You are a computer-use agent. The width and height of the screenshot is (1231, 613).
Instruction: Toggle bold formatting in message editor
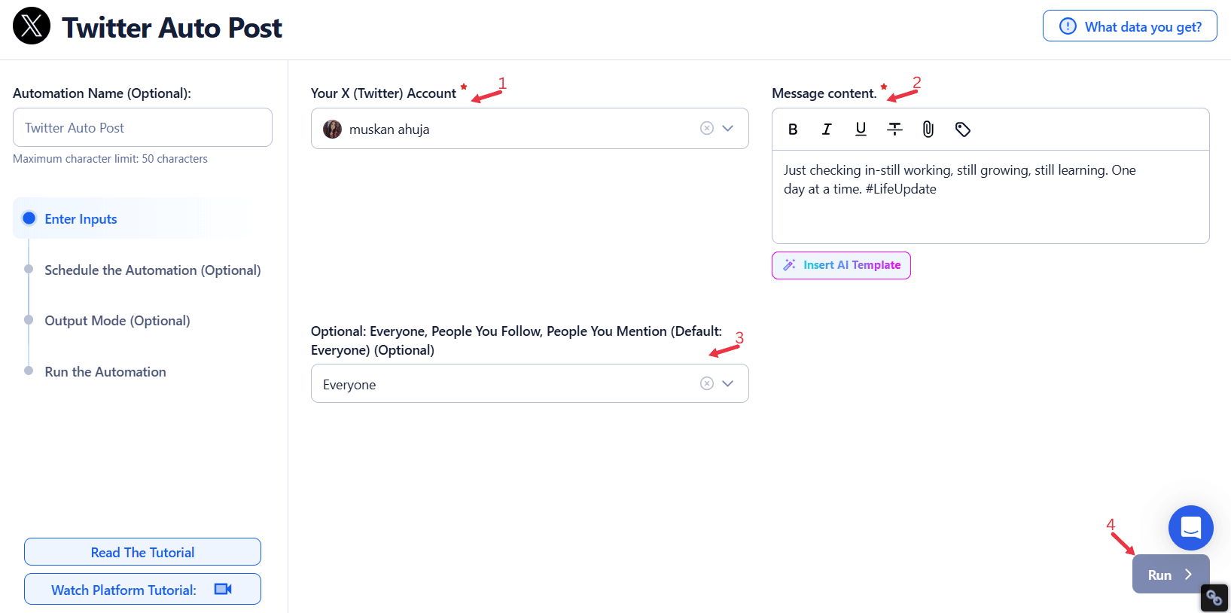tap(793, 130)
